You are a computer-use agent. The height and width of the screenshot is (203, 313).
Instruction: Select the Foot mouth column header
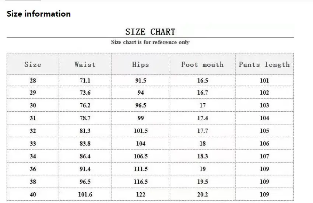click(x=203, y=64)
